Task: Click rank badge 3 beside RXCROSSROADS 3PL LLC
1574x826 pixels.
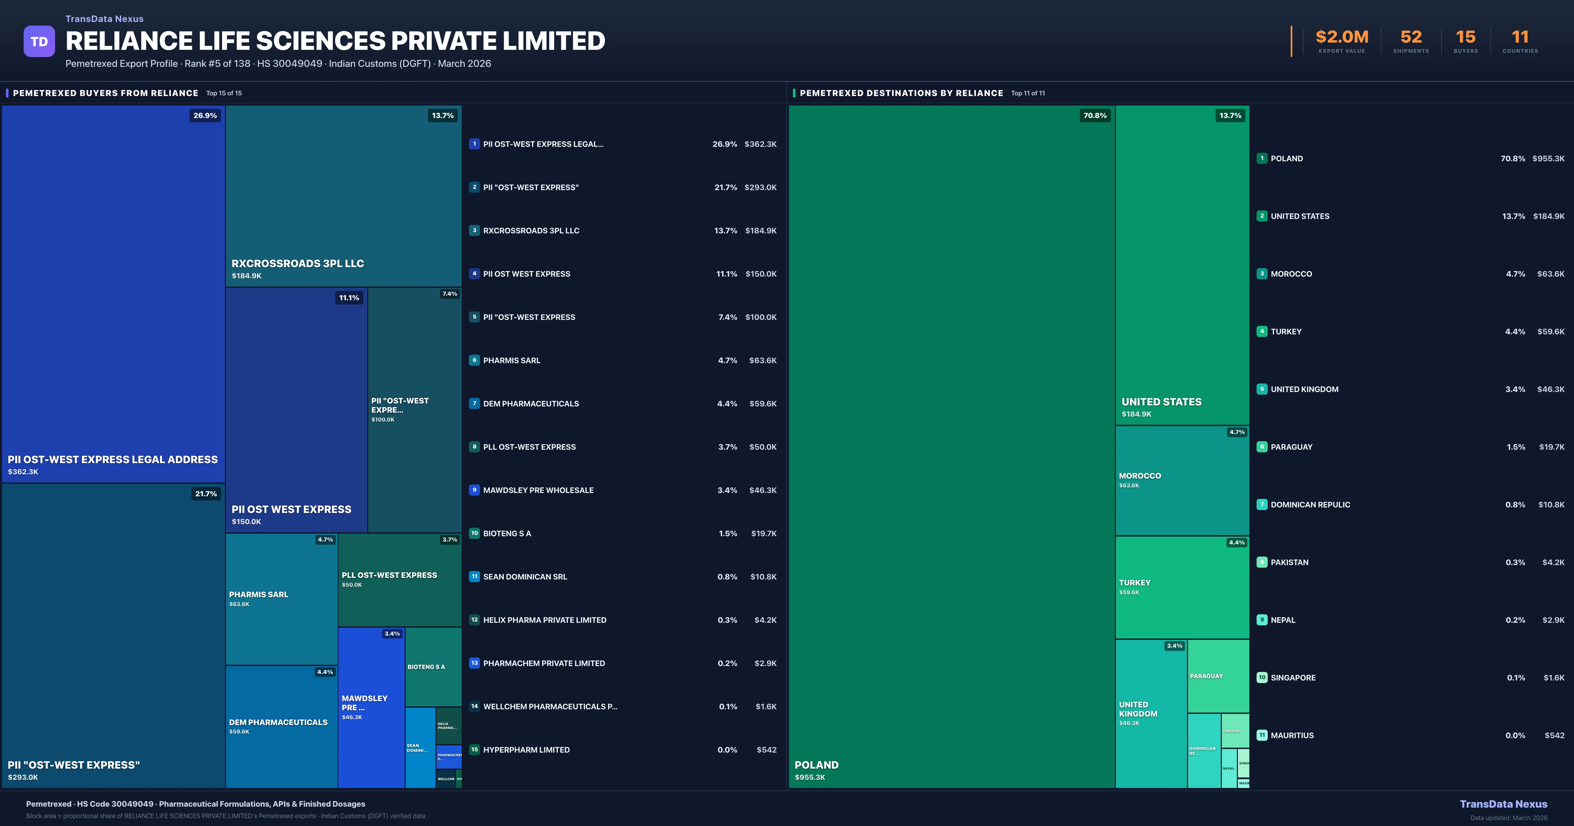Action: click(474, 230)
